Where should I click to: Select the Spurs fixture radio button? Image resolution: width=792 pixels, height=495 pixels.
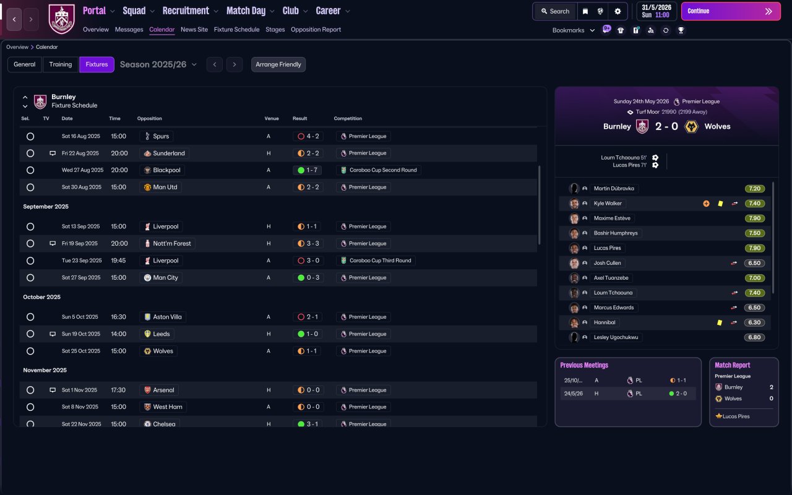[x=30, y=136]
